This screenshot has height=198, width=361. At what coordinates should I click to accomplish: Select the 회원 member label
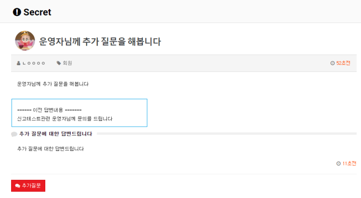pyautogui.click(x=67, y=63)
